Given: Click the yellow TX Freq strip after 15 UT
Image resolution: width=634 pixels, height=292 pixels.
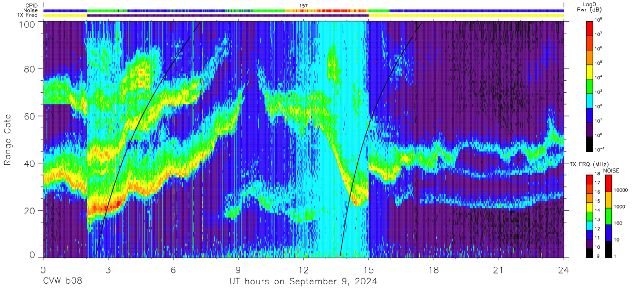Looking at the screenshot, I should (x=466, y=15).
